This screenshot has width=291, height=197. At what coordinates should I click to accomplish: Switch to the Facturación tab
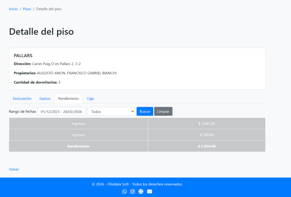tap(22, 98)
